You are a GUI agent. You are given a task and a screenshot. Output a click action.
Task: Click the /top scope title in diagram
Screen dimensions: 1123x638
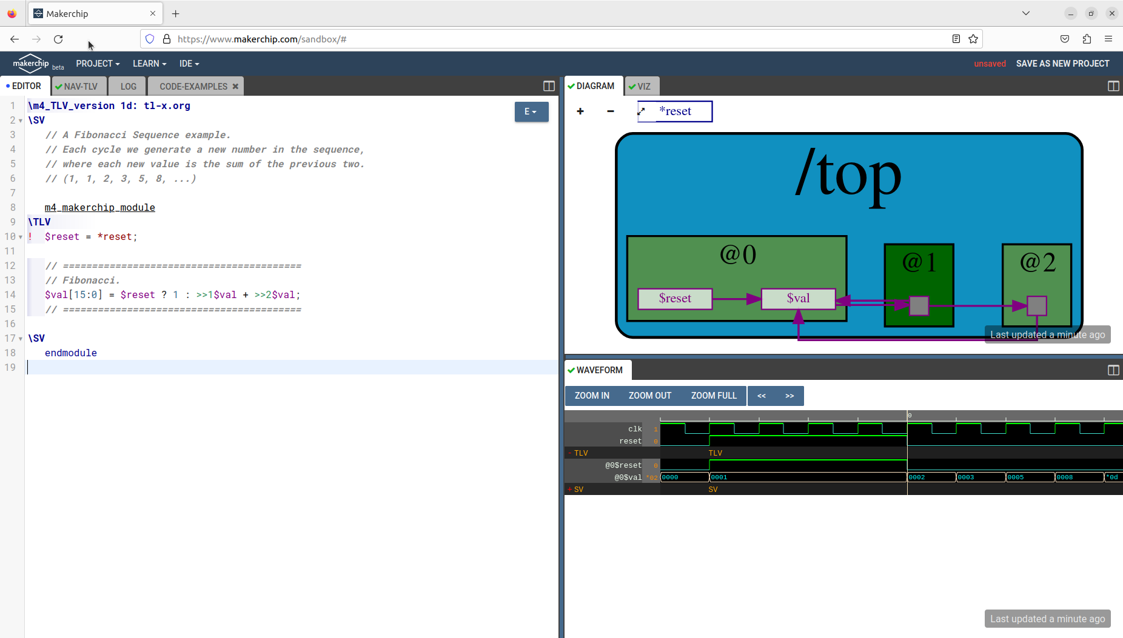click(848, 178)
